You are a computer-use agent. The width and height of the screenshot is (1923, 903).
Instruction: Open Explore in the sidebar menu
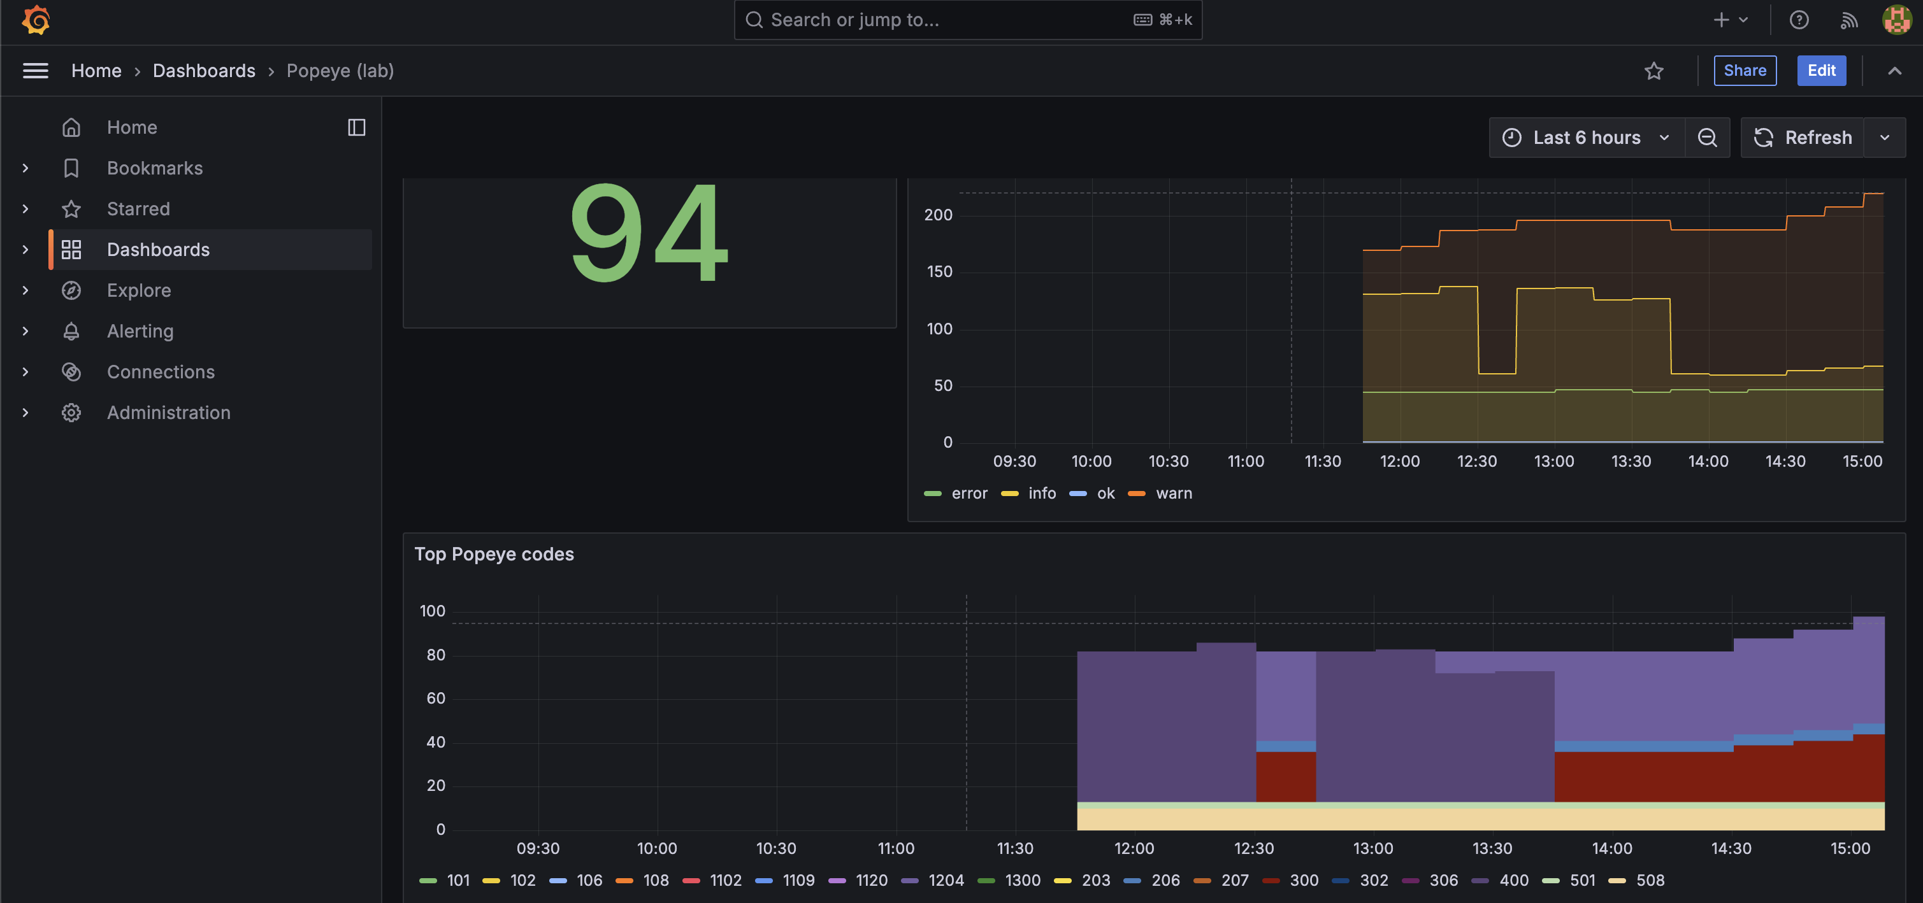(139, 290)
